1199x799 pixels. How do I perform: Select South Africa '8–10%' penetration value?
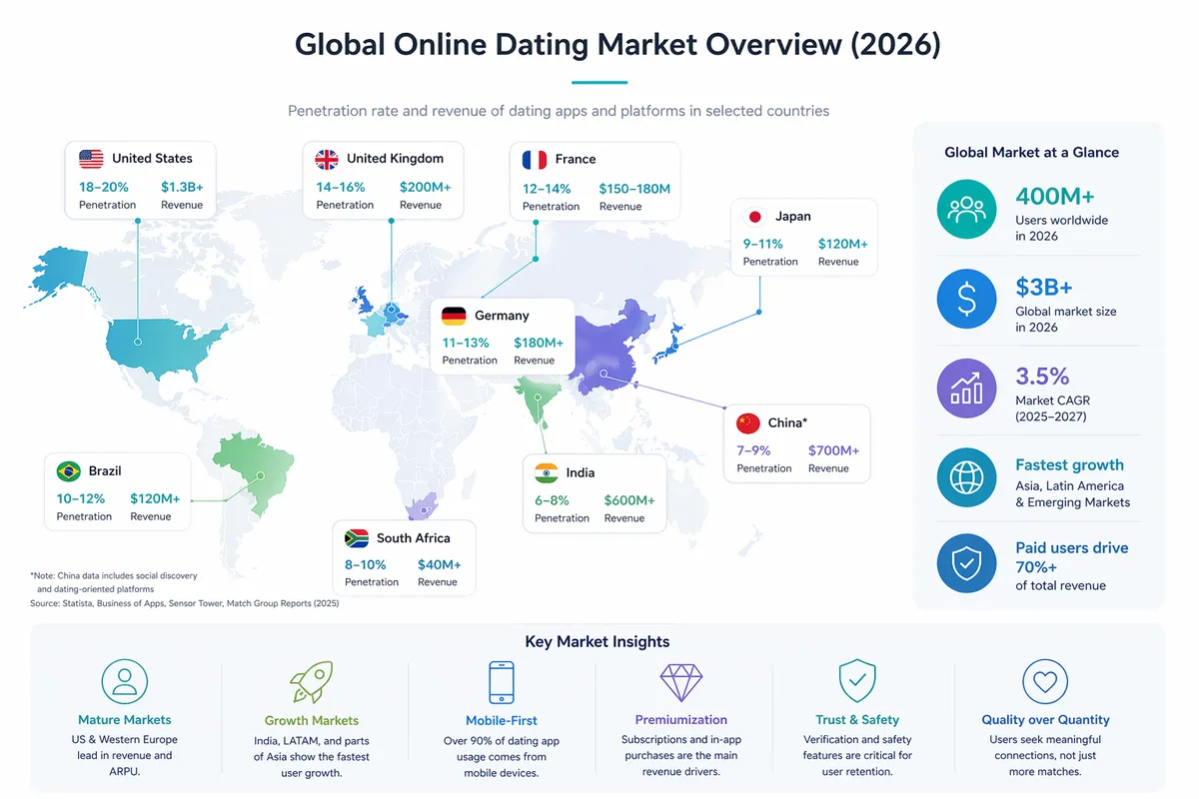368,564
